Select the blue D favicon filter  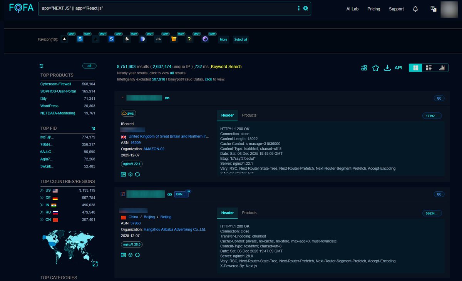142,39
